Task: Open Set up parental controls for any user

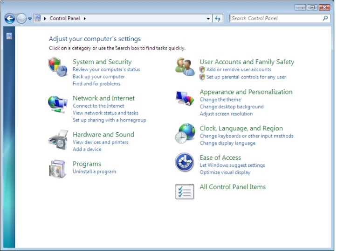Action: 246,77
